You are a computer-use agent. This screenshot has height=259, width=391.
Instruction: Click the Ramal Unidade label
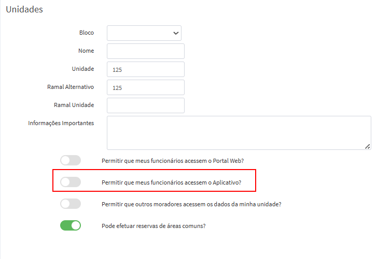point(74,105)
